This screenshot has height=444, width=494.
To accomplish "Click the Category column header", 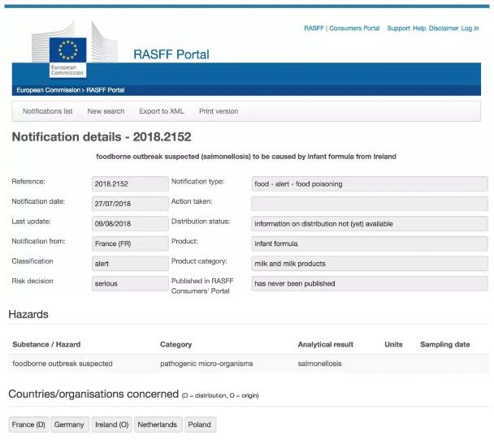I will [x=175, y=344].
